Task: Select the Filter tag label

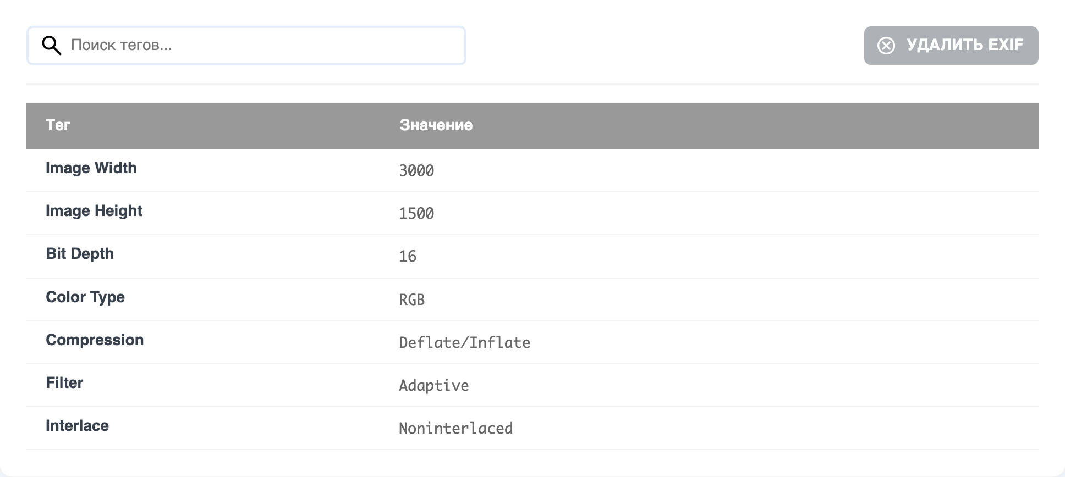Action: point(64,383)
